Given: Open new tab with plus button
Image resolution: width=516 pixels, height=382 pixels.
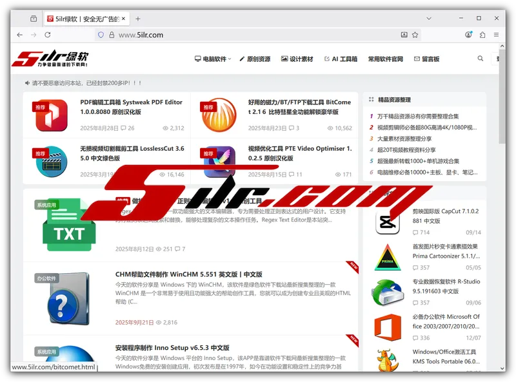Looking at the screenshot, I should 138,19.
